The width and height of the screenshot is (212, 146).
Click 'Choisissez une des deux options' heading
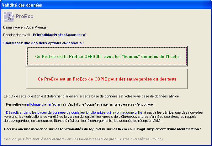[43, 43]
